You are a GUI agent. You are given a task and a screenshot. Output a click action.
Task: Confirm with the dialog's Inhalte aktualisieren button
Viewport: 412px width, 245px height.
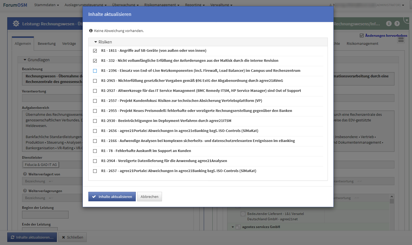click(112, 197)
